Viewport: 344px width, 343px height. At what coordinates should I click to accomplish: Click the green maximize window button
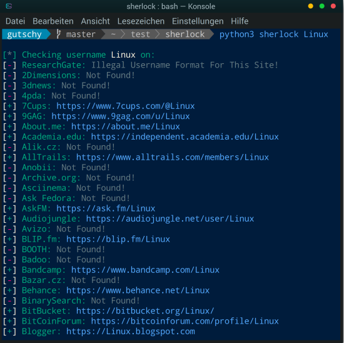coord(322,6)
